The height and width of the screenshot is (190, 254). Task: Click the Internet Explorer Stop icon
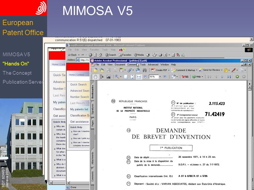click(x=90, y=55)
